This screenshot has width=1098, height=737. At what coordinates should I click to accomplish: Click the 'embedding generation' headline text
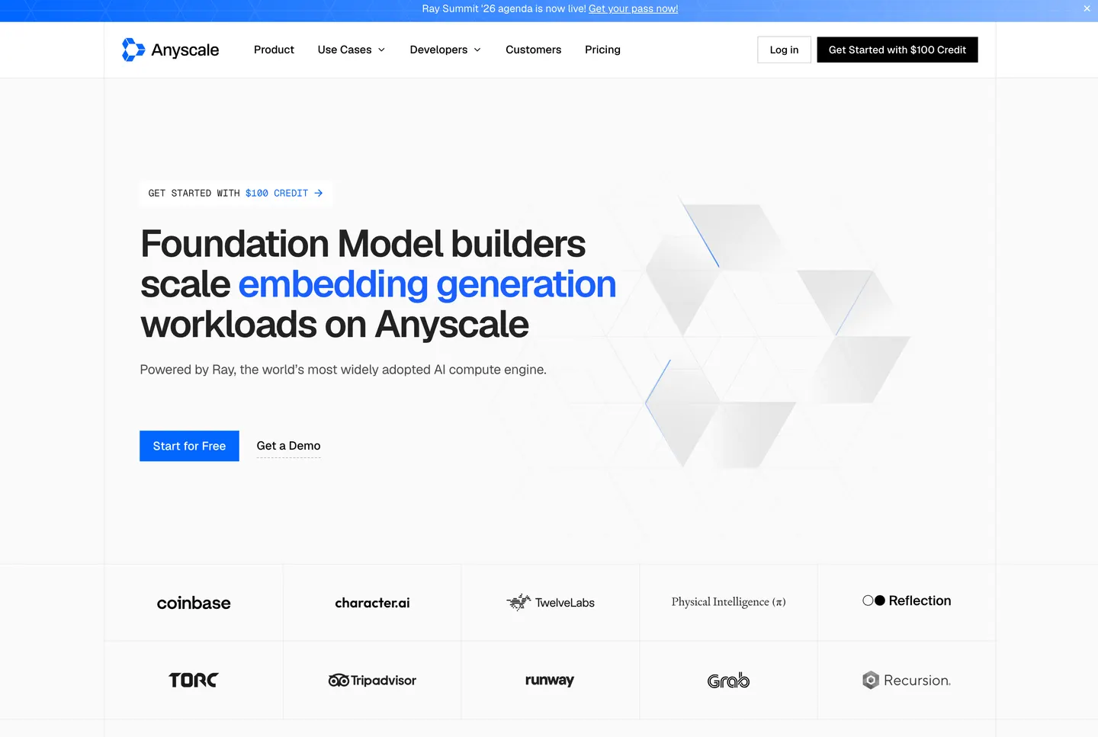pyautogui.click(x=427, y=284)
